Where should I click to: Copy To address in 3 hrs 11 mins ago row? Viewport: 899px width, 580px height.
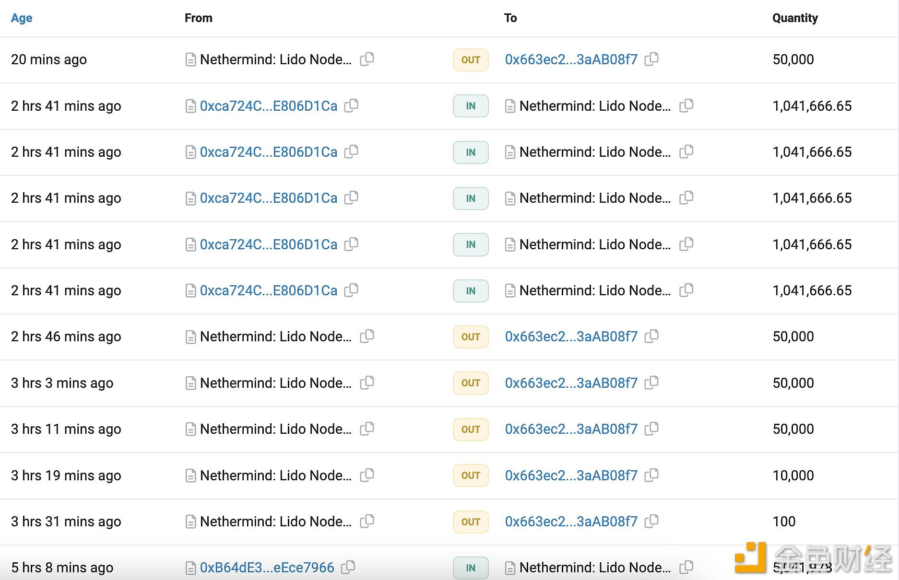pyautogui.click(x=651, y=429)
